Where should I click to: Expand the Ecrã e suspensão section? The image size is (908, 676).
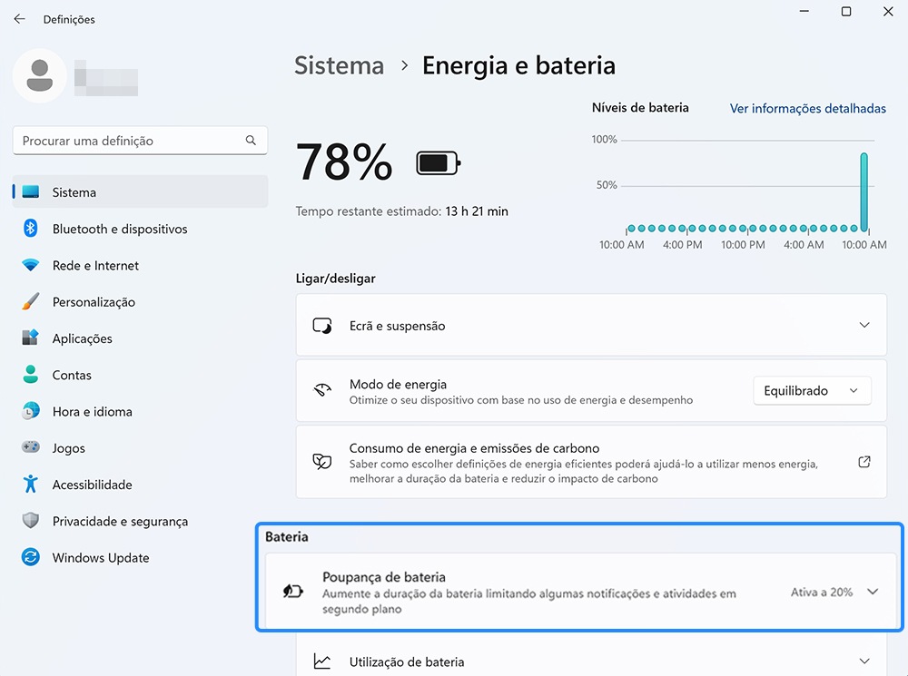864,325
